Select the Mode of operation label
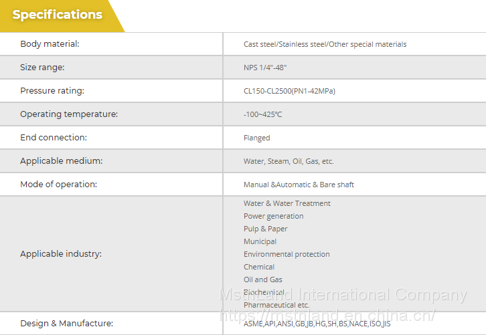486x335 pixels. coord(58,185)
